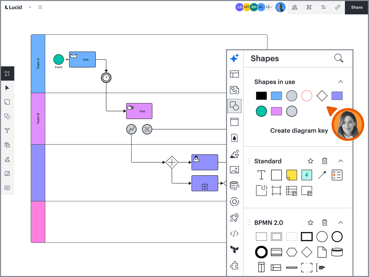The height and width of the screenshot is (277, 369).
Task: Select the pointer tool in left toolbar
Action: pos(7,88)
